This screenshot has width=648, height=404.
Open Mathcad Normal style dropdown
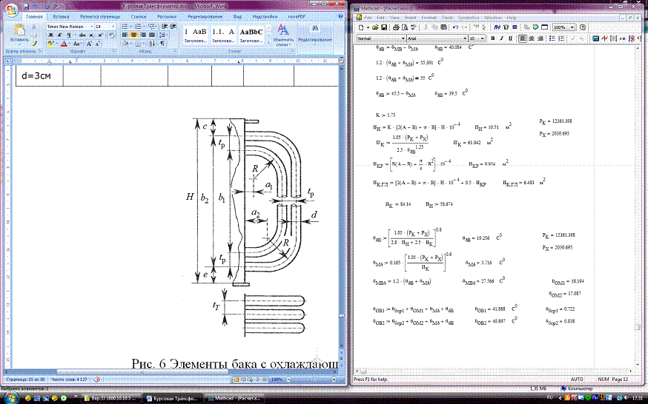tap(402, 38)
